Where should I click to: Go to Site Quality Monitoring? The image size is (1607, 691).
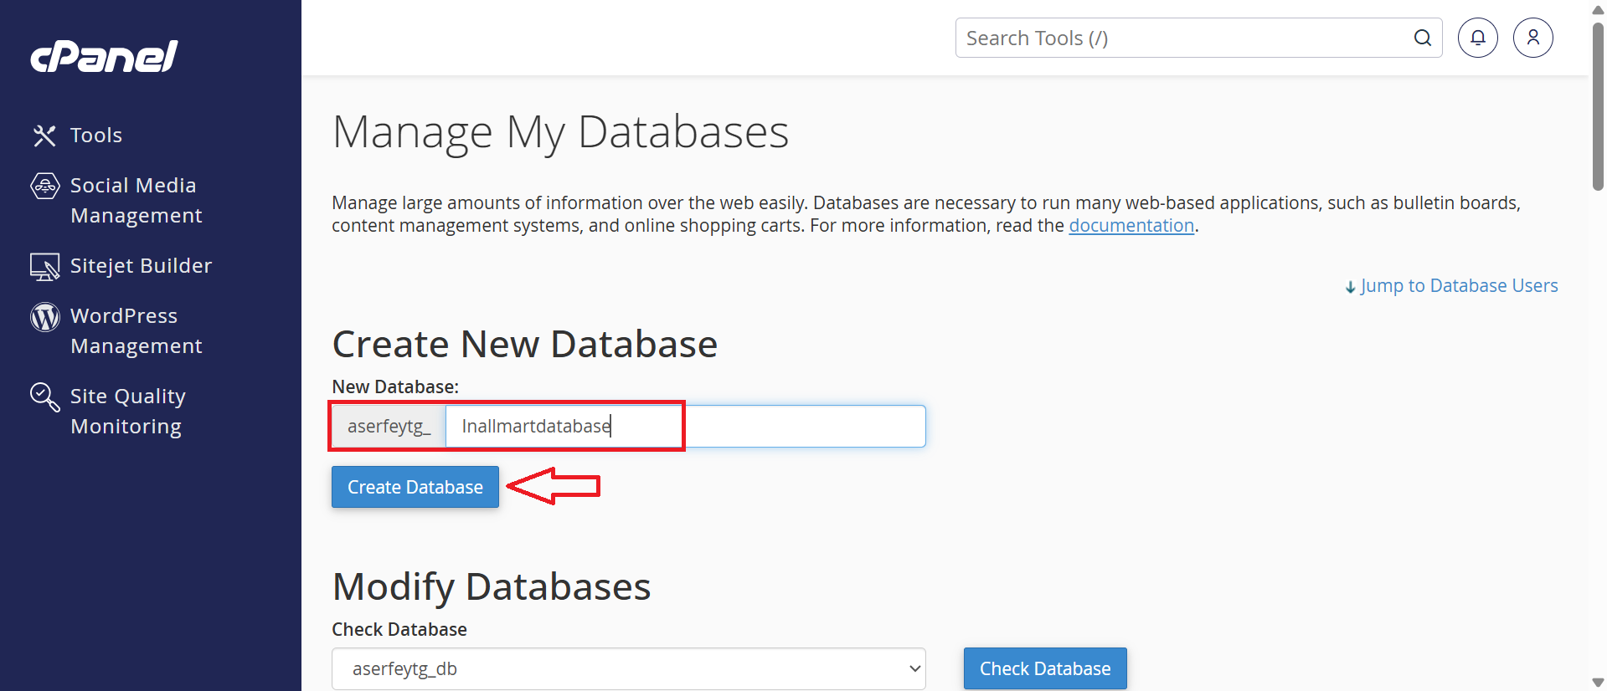(x=128, y=412)
